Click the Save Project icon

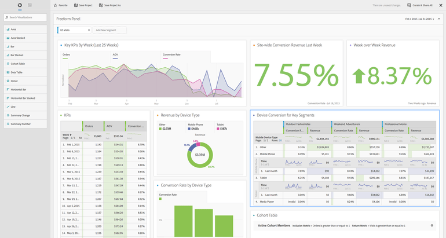pos(76,5)
